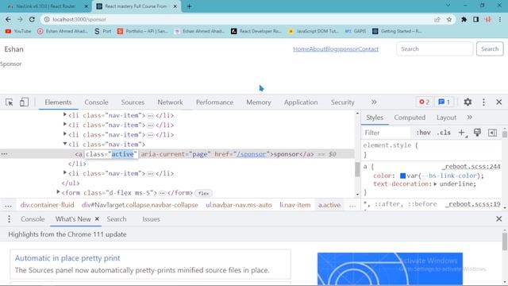Expand the first nav-item li node
This screenshot has width=508, height=286.
[65, 114]
